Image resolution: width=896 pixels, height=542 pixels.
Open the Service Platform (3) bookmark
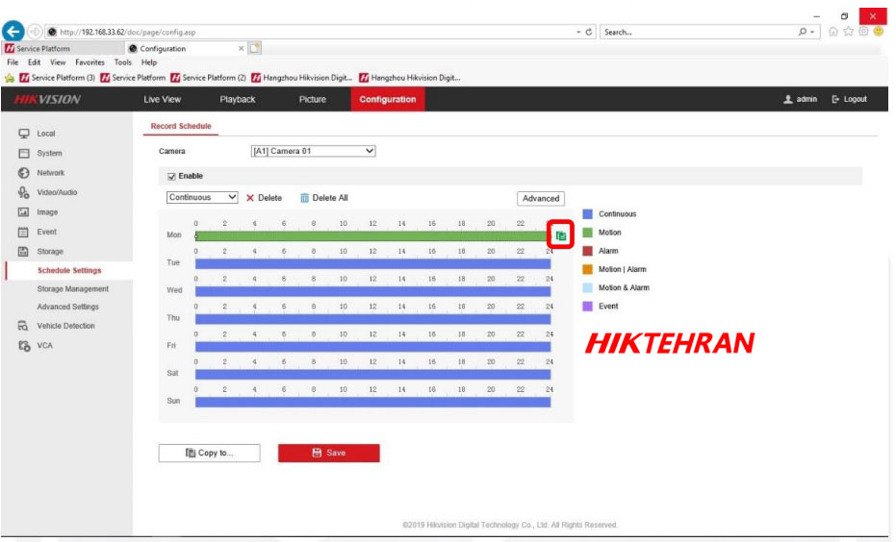(57, 78)
